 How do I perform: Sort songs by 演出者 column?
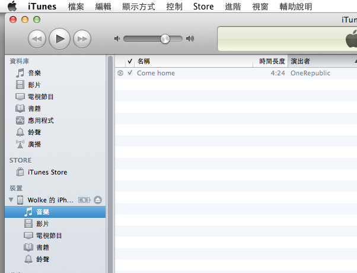coord(323,61)
